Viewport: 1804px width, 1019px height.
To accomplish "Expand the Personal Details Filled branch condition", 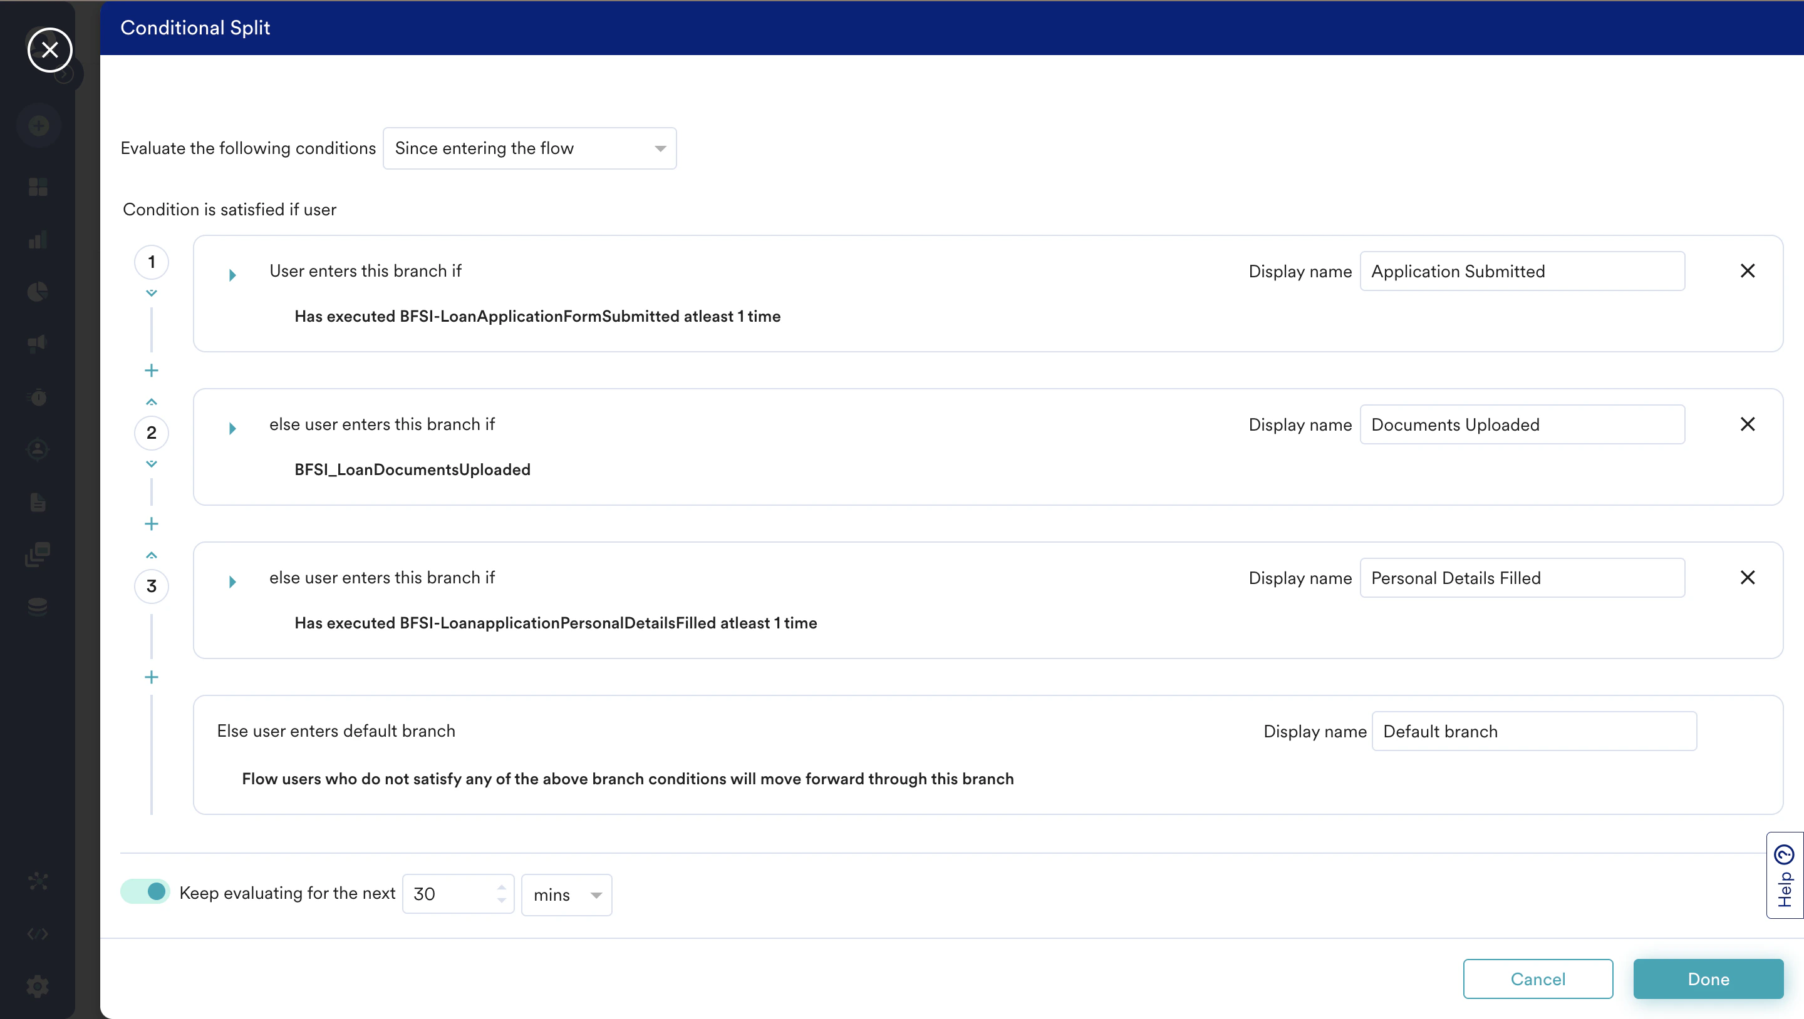I will tap(232, 581).
